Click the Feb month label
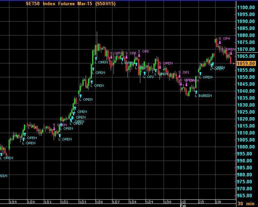The height and width of the screenshot is (207, 258). tap(183, 205)
